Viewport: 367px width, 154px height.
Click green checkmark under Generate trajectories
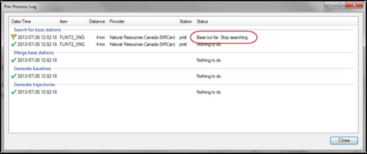tap(14, 92)
